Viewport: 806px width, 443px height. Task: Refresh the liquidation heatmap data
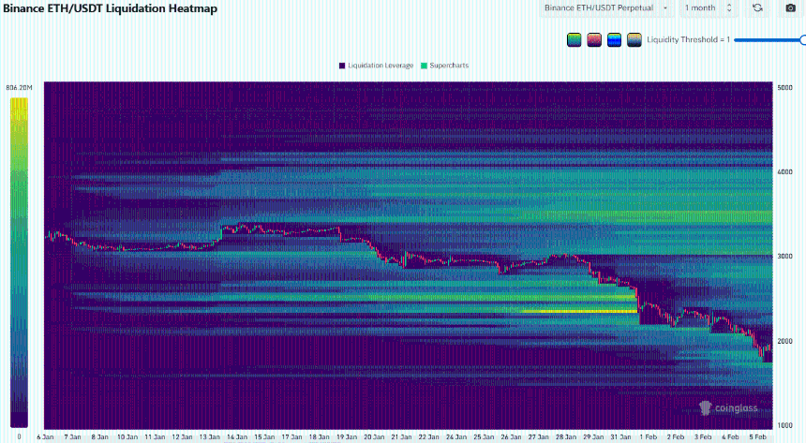pos(757,7)
